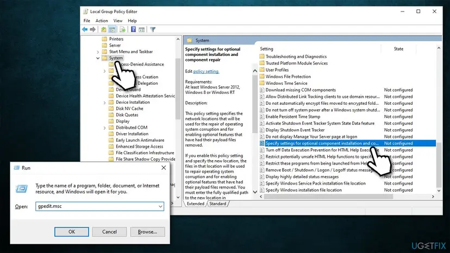The width and height of the screenshot is (450, 253).
Task: Click Cancel in the Run dialog
Action: (109, 231)
